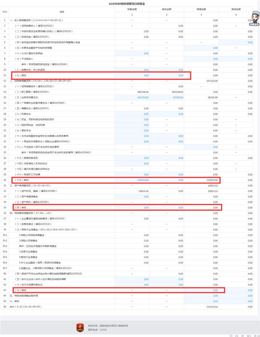This screenshot has height=337, width=260.
Task: Edit 业务招待费支出 tax amount 87450.00
Action: click(x=166, y=97)
